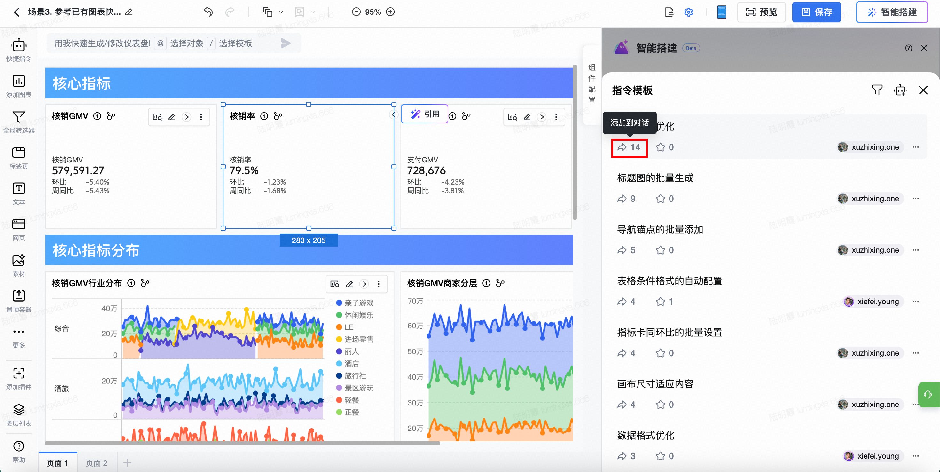
Task: Edit the 核销GMV card with pencil icon
Action: [172, 117]
